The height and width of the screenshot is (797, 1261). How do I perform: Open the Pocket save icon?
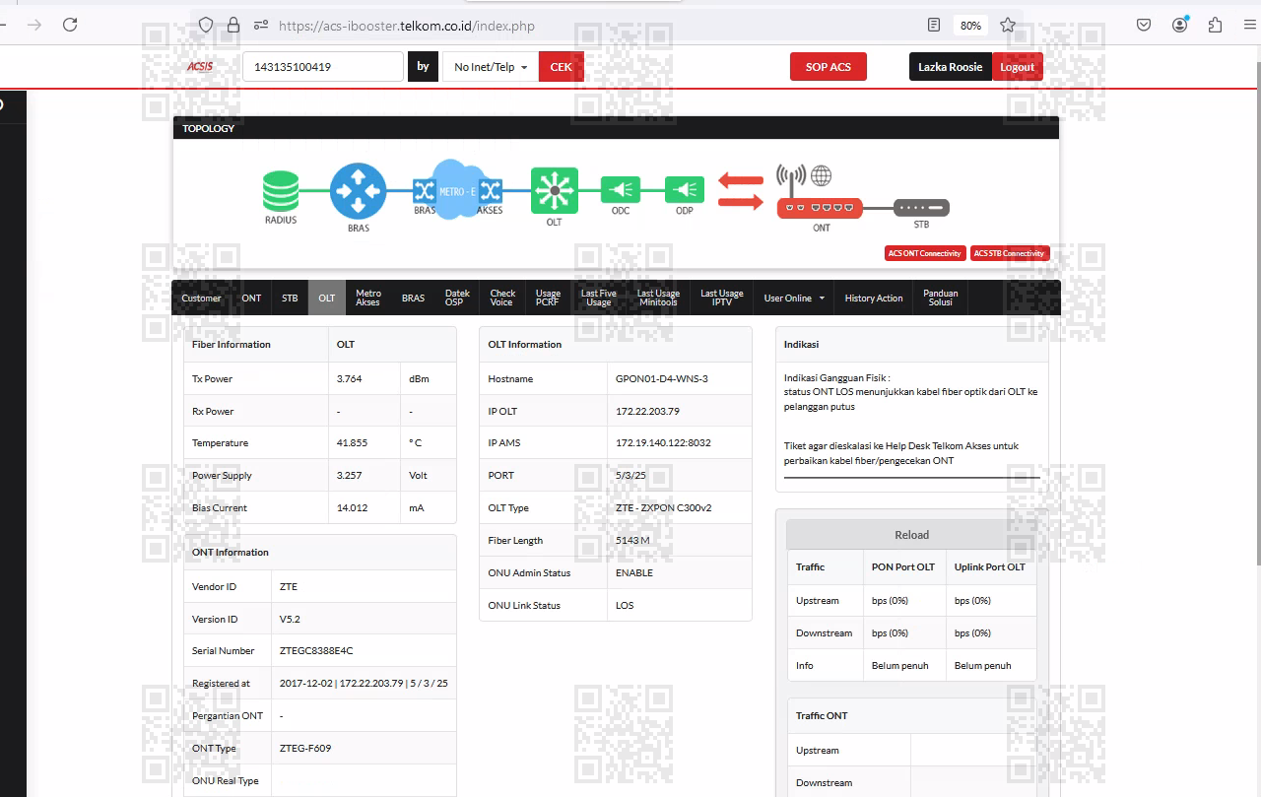coord(1144,25)
